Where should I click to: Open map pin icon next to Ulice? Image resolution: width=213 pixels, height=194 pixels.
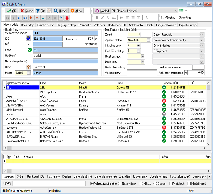28,67
